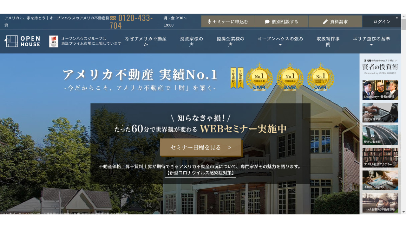Click 東証プライム市場に上場しています text

(x=91, y=43)
